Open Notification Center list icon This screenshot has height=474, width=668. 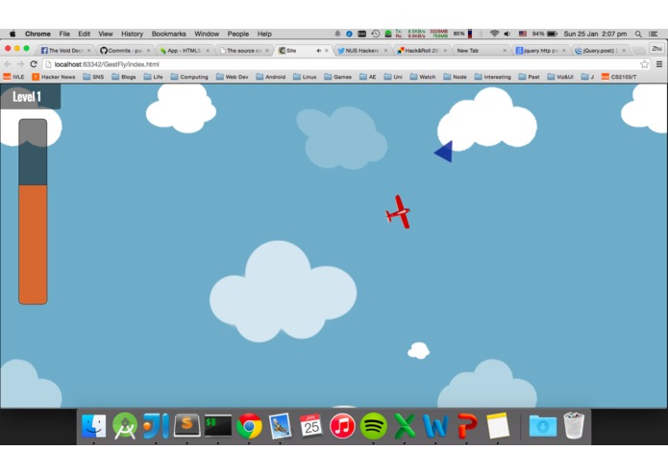coord(653,34)
